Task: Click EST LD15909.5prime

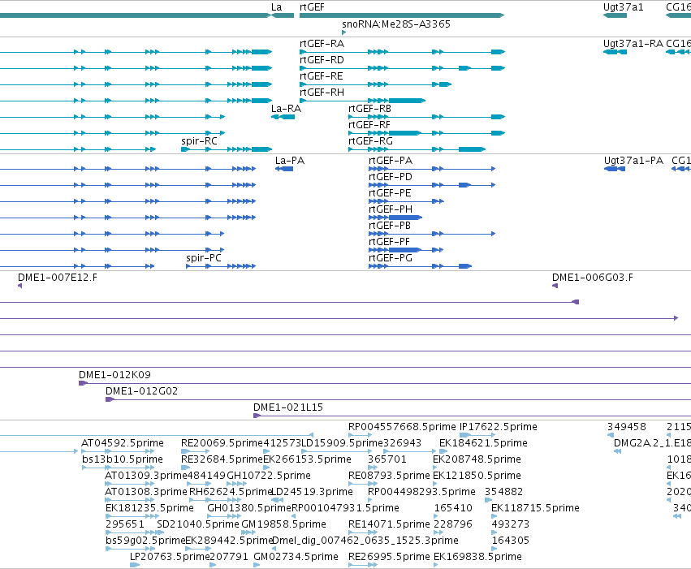Action: 342,443
